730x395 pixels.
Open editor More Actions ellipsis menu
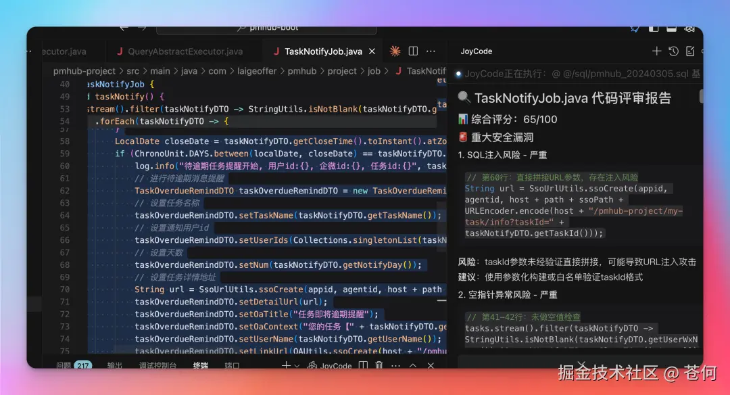tap(431, 51)
